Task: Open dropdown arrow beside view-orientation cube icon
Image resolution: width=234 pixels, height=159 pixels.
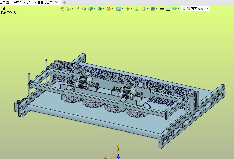Action: (x=104, y=9)
